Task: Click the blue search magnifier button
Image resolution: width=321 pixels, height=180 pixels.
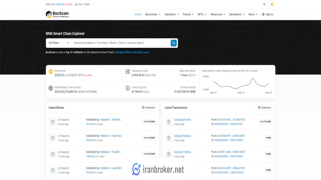Action: tap(174, 43)
